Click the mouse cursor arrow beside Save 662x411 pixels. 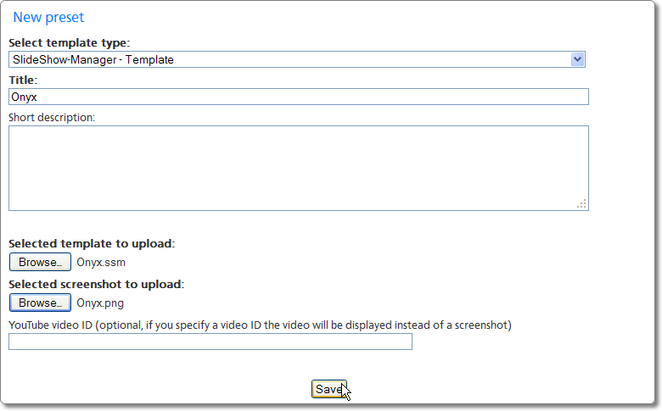(345, 392)
